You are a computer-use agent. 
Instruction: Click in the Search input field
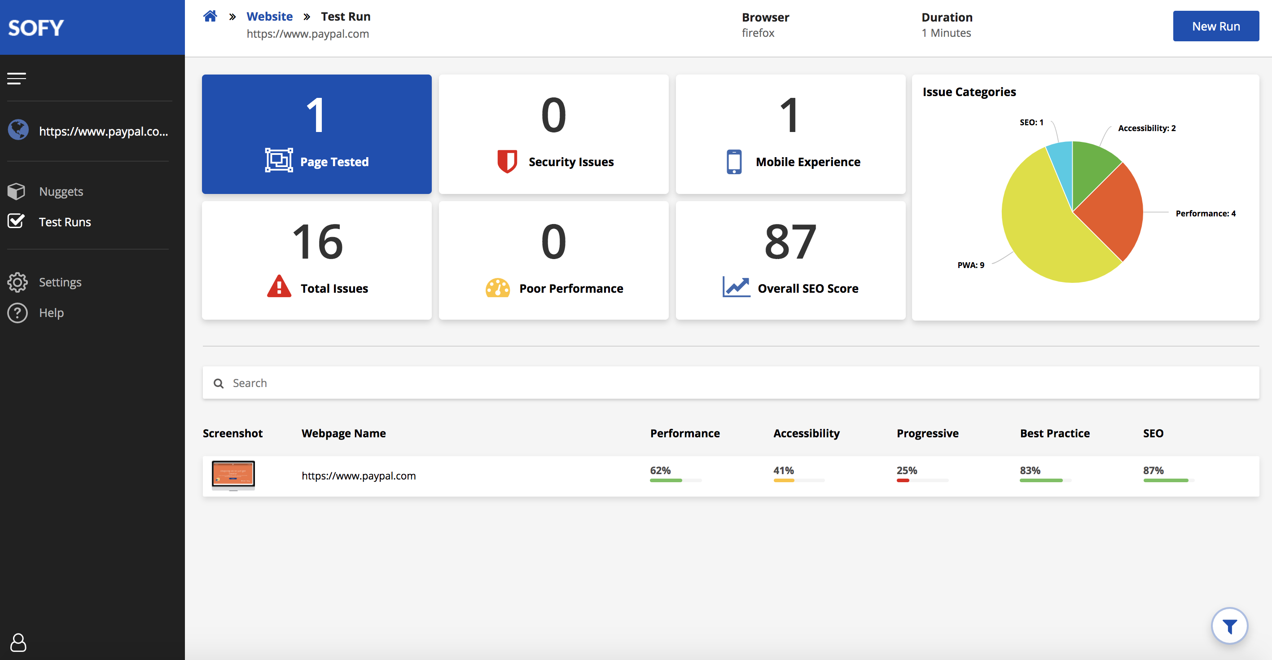[x=731, y=383]
